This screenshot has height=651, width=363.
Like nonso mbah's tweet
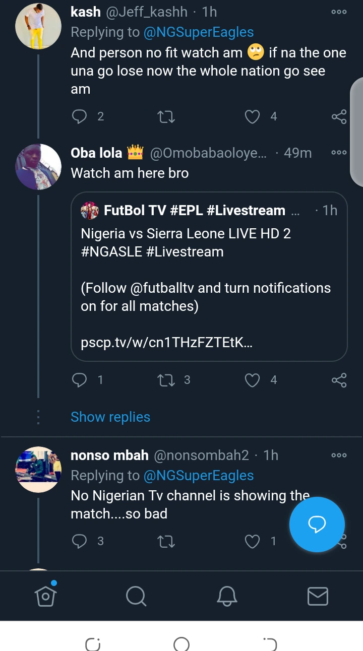coord(252,541)
